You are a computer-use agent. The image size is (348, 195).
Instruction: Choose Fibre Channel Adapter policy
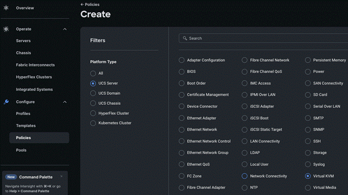[x=182, y=187]
